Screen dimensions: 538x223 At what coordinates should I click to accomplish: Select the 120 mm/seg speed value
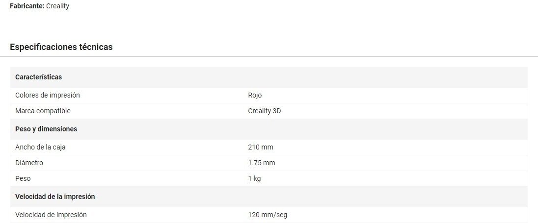268,215
